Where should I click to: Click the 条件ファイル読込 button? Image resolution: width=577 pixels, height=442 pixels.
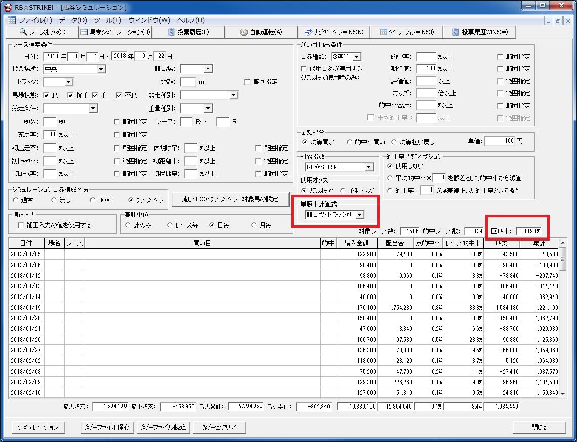tap(163, 427)
